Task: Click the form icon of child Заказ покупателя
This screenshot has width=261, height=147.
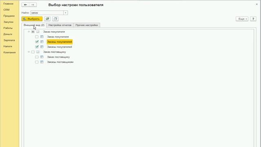Action: click(42, 37)
